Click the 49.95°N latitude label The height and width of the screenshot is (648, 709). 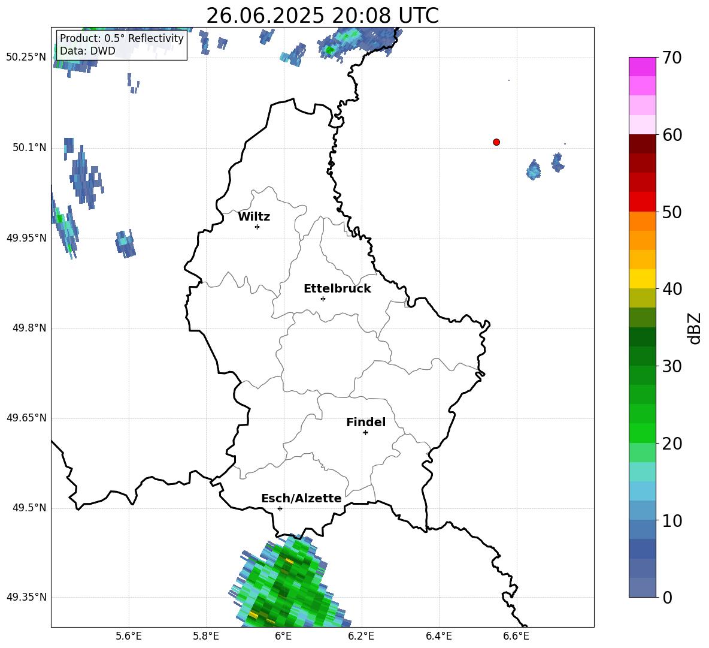click(26, 238)
